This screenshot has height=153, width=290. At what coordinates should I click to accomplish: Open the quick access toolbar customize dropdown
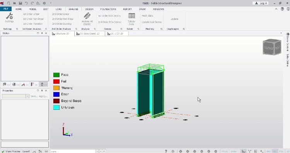[x=51, y=3]
